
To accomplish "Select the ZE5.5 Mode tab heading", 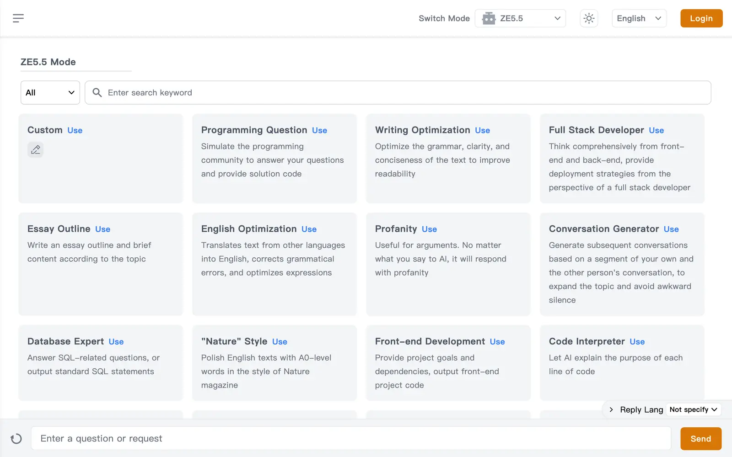I will pyautogui.click(x=48, y=62).
